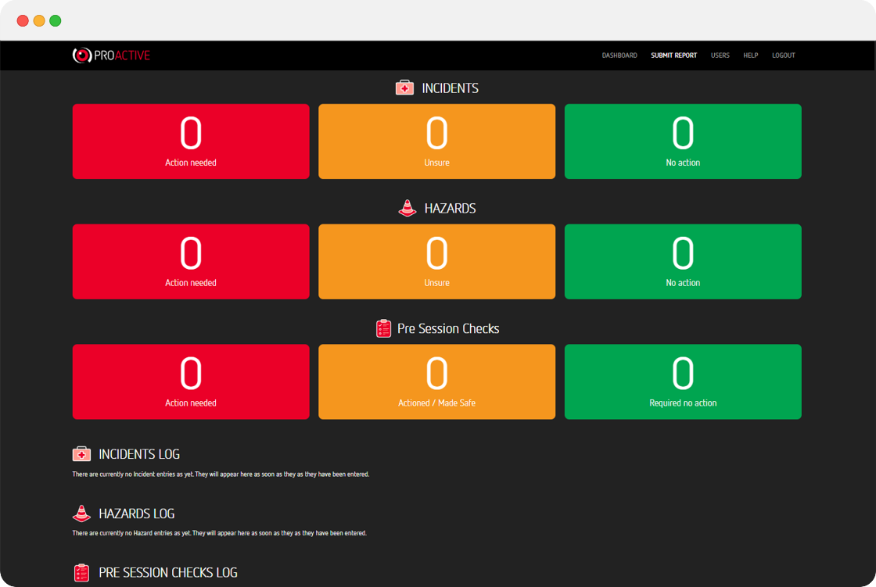Click the green maximize window button
Screen dimensions: 876x587
56,20
